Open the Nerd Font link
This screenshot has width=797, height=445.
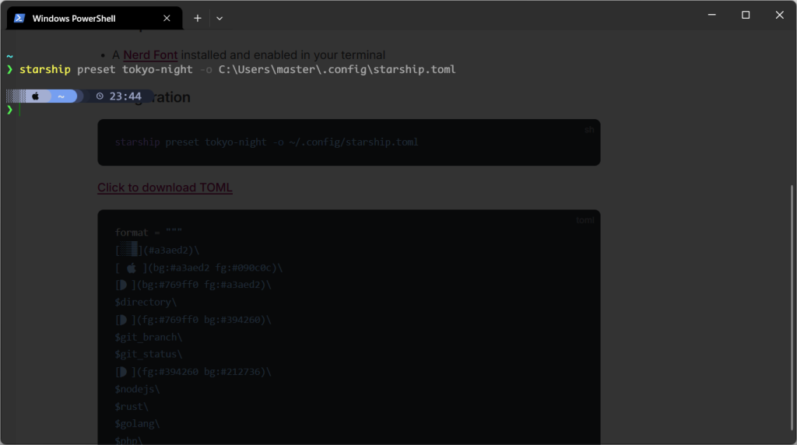click(150, 55)
